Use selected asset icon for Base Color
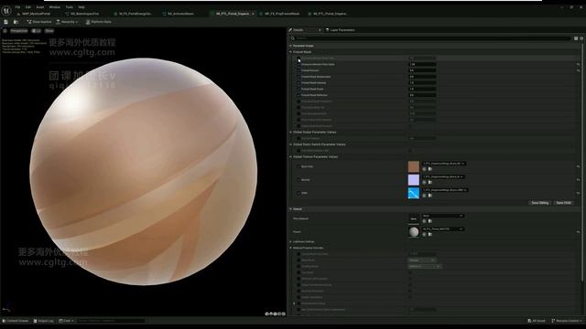This screenshot has height=329, width=586. coord(424,169)
